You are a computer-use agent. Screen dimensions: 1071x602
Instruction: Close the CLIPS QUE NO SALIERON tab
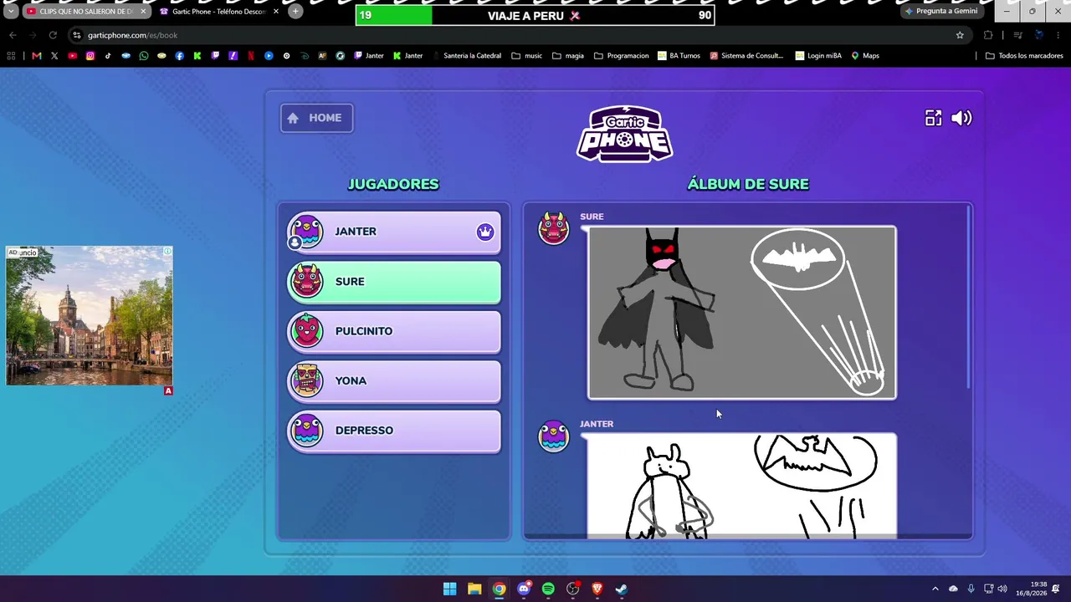coord(143,12)
